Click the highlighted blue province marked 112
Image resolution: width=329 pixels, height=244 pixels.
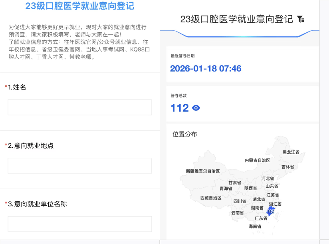271,211
